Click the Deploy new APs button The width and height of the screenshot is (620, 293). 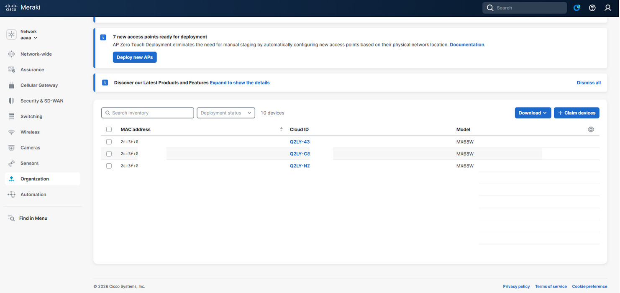coord(135,57)
